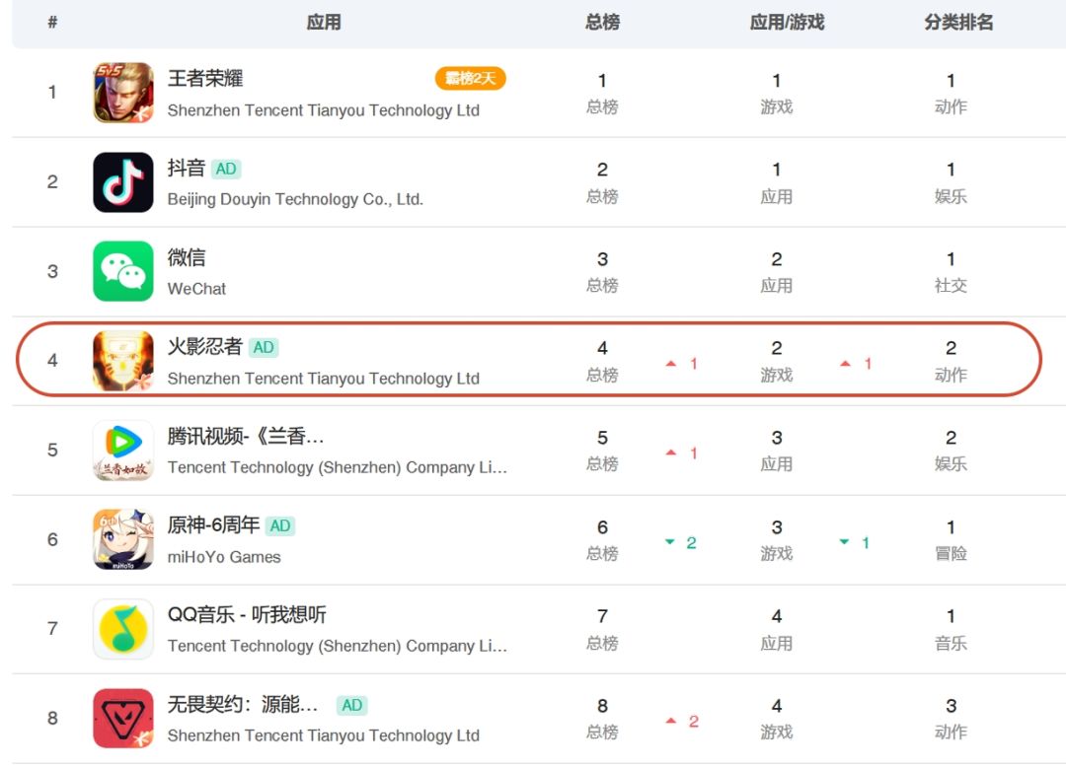Click the 分类排名 column header
1066x768 pixels.
958,23
